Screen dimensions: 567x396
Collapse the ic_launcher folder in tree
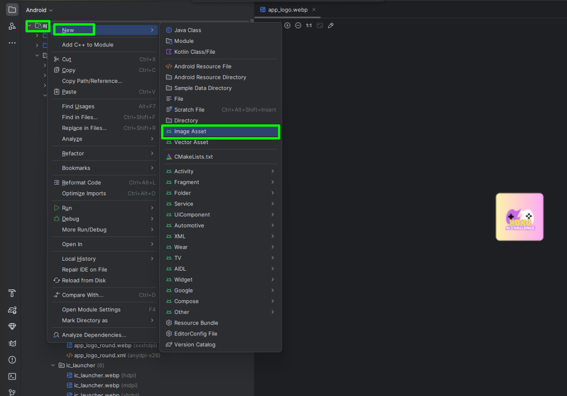pyautogui.click(x=53, y=365)
